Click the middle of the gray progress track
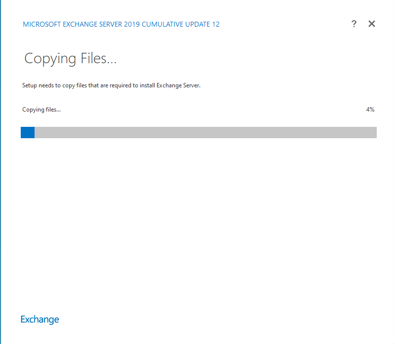This screenshot has width=395, height=344. click(205, 132)
